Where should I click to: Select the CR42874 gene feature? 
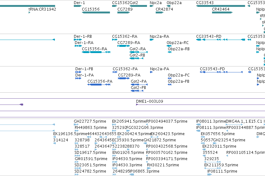point(159,12)
